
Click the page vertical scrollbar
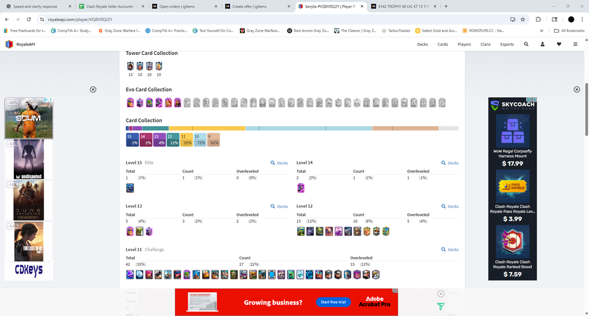tap(586, 109)
